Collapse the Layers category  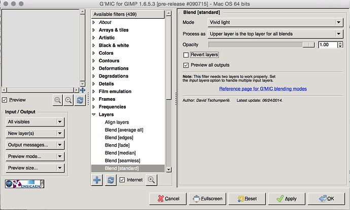(94, 114)
